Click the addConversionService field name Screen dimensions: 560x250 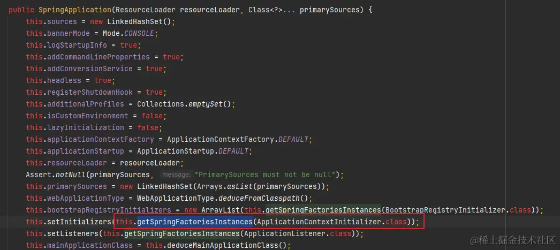89,69
